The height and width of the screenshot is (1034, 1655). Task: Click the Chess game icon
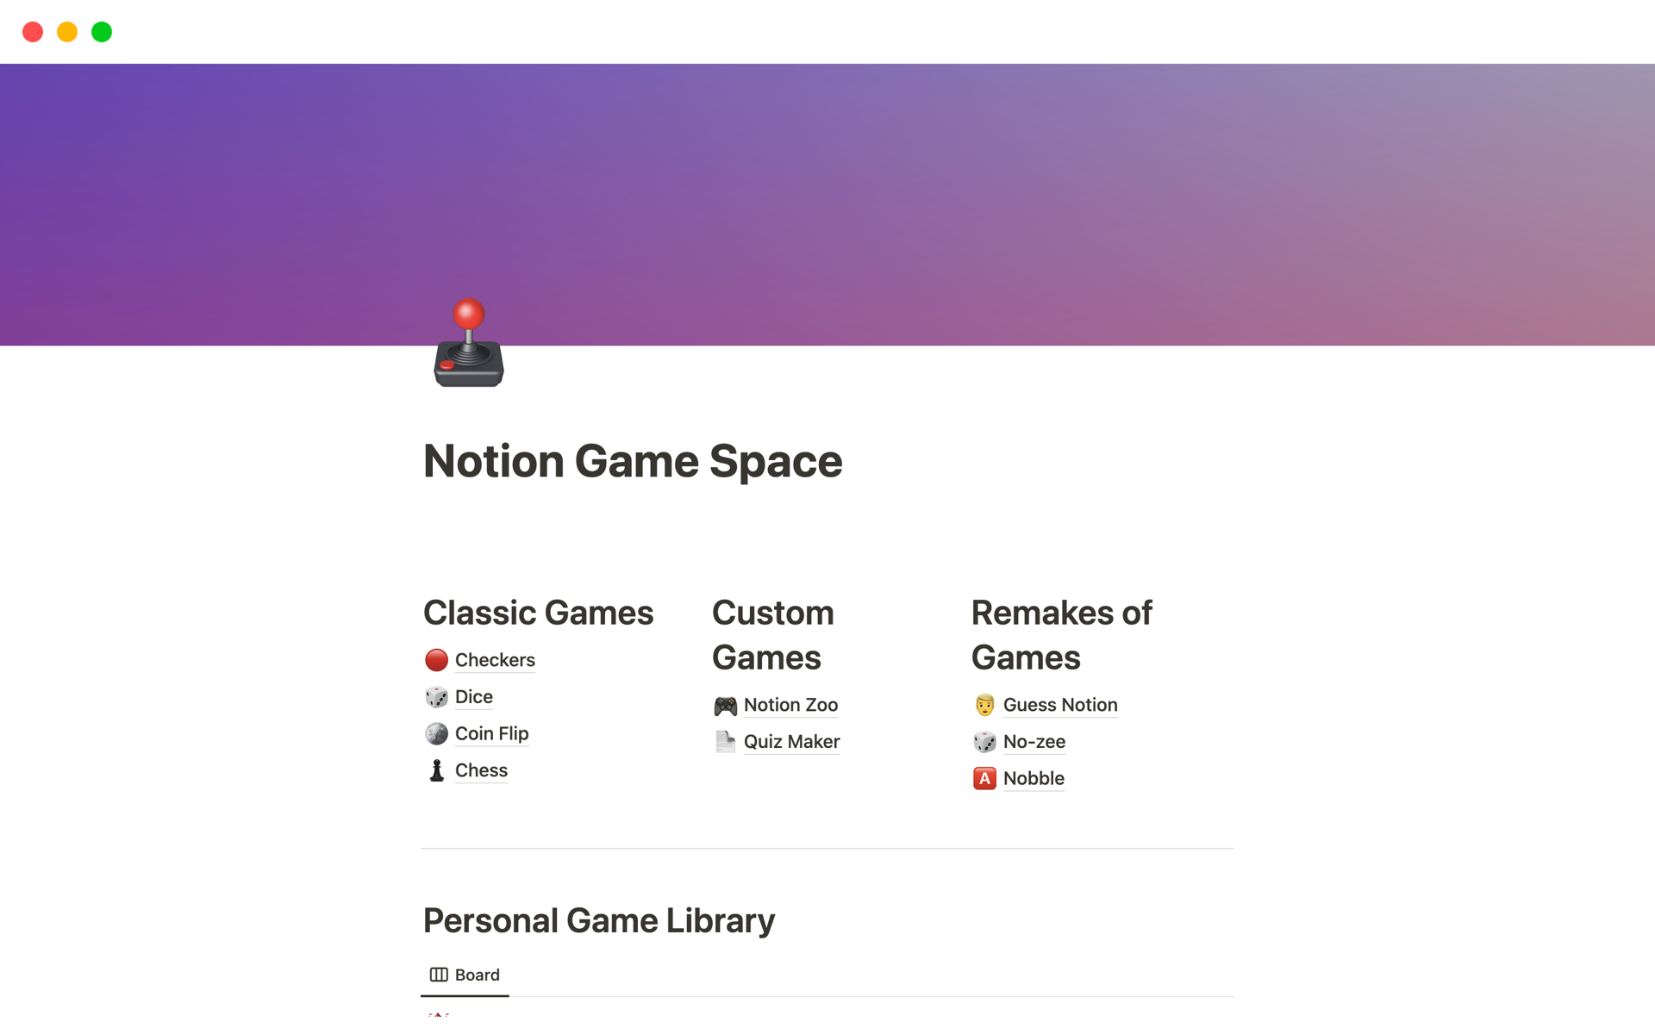pos(435,769)
